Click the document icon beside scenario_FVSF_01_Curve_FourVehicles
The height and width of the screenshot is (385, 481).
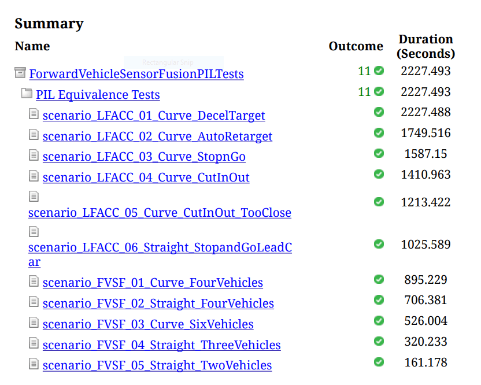click(x=34, y=281)
